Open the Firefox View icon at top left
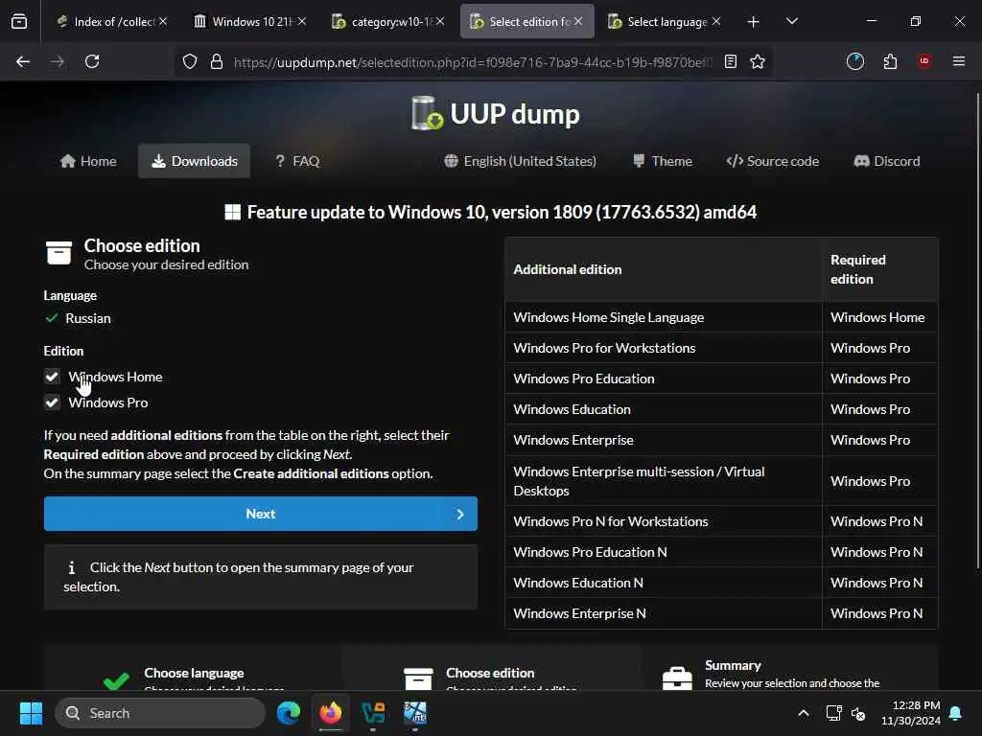 (19, 21)
